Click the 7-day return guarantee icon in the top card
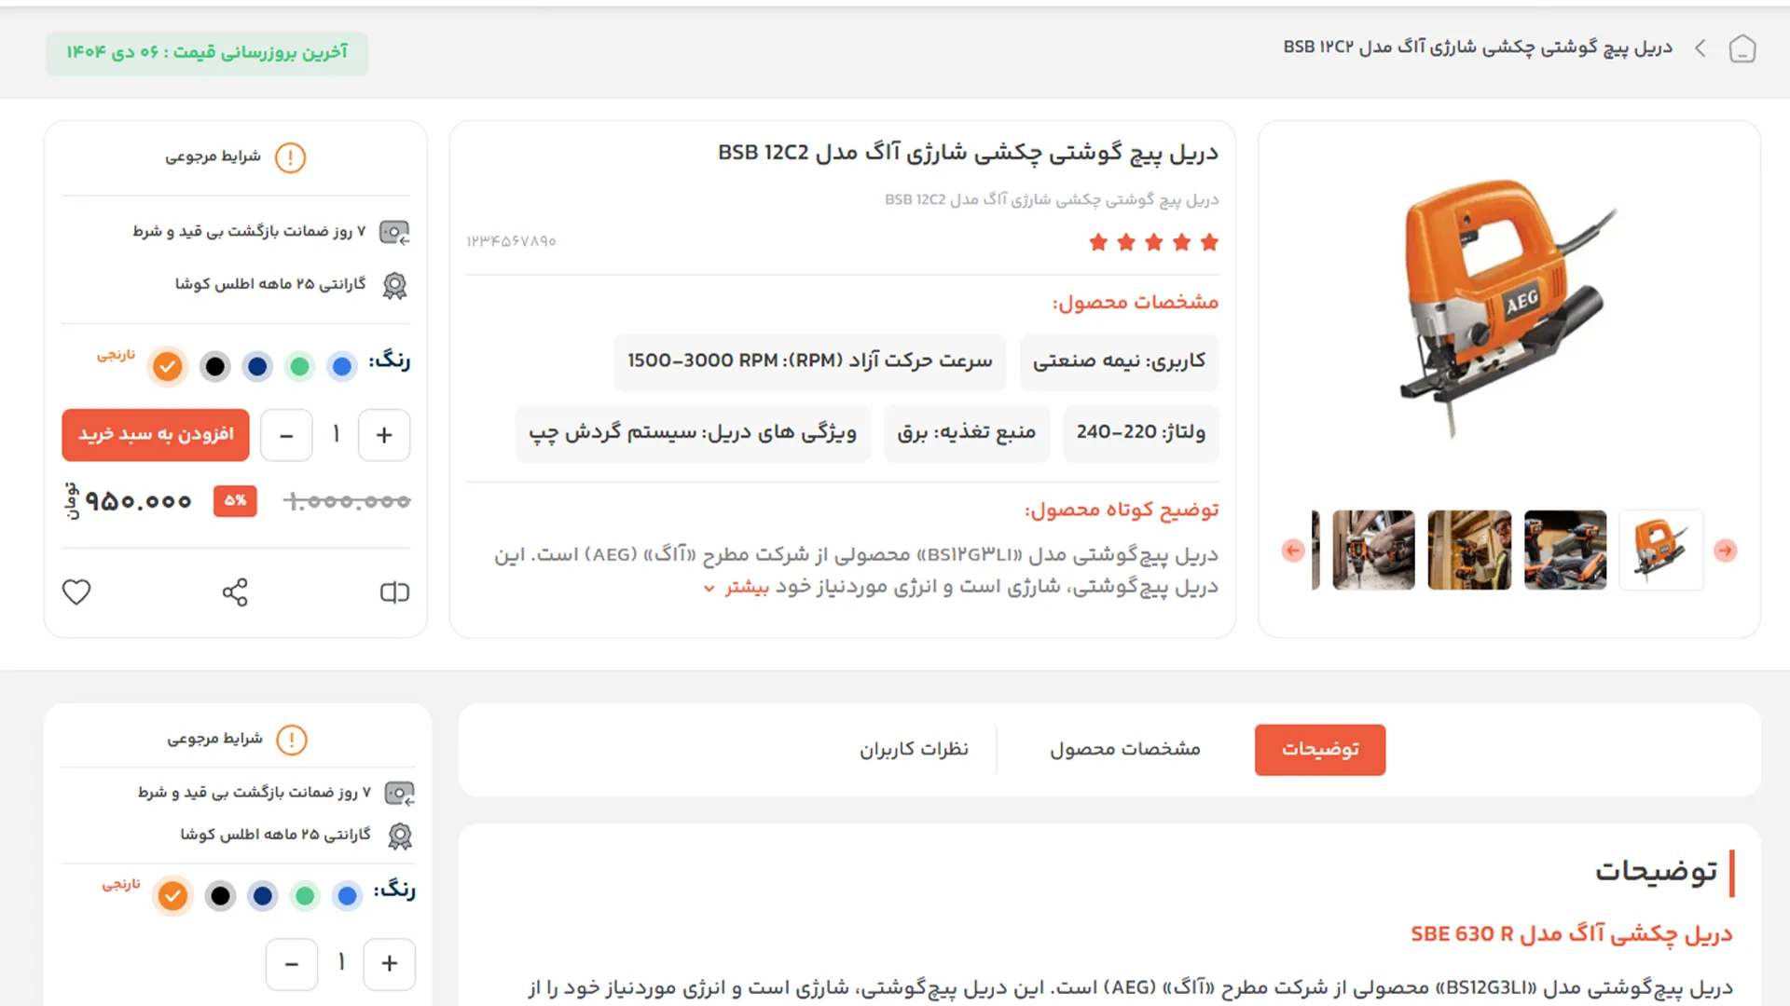 tap(394, 232)
